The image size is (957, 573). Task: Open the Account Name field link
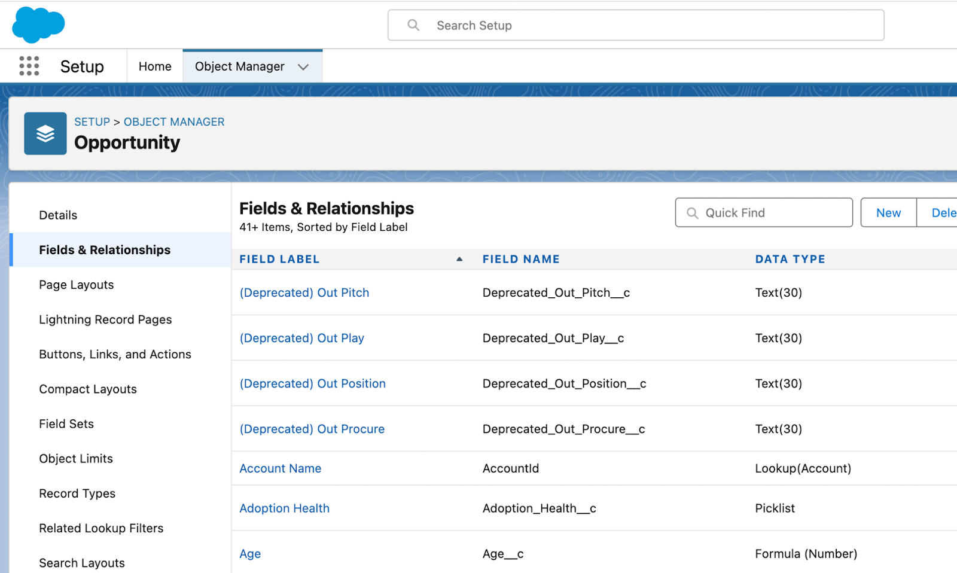coord(280,468)
